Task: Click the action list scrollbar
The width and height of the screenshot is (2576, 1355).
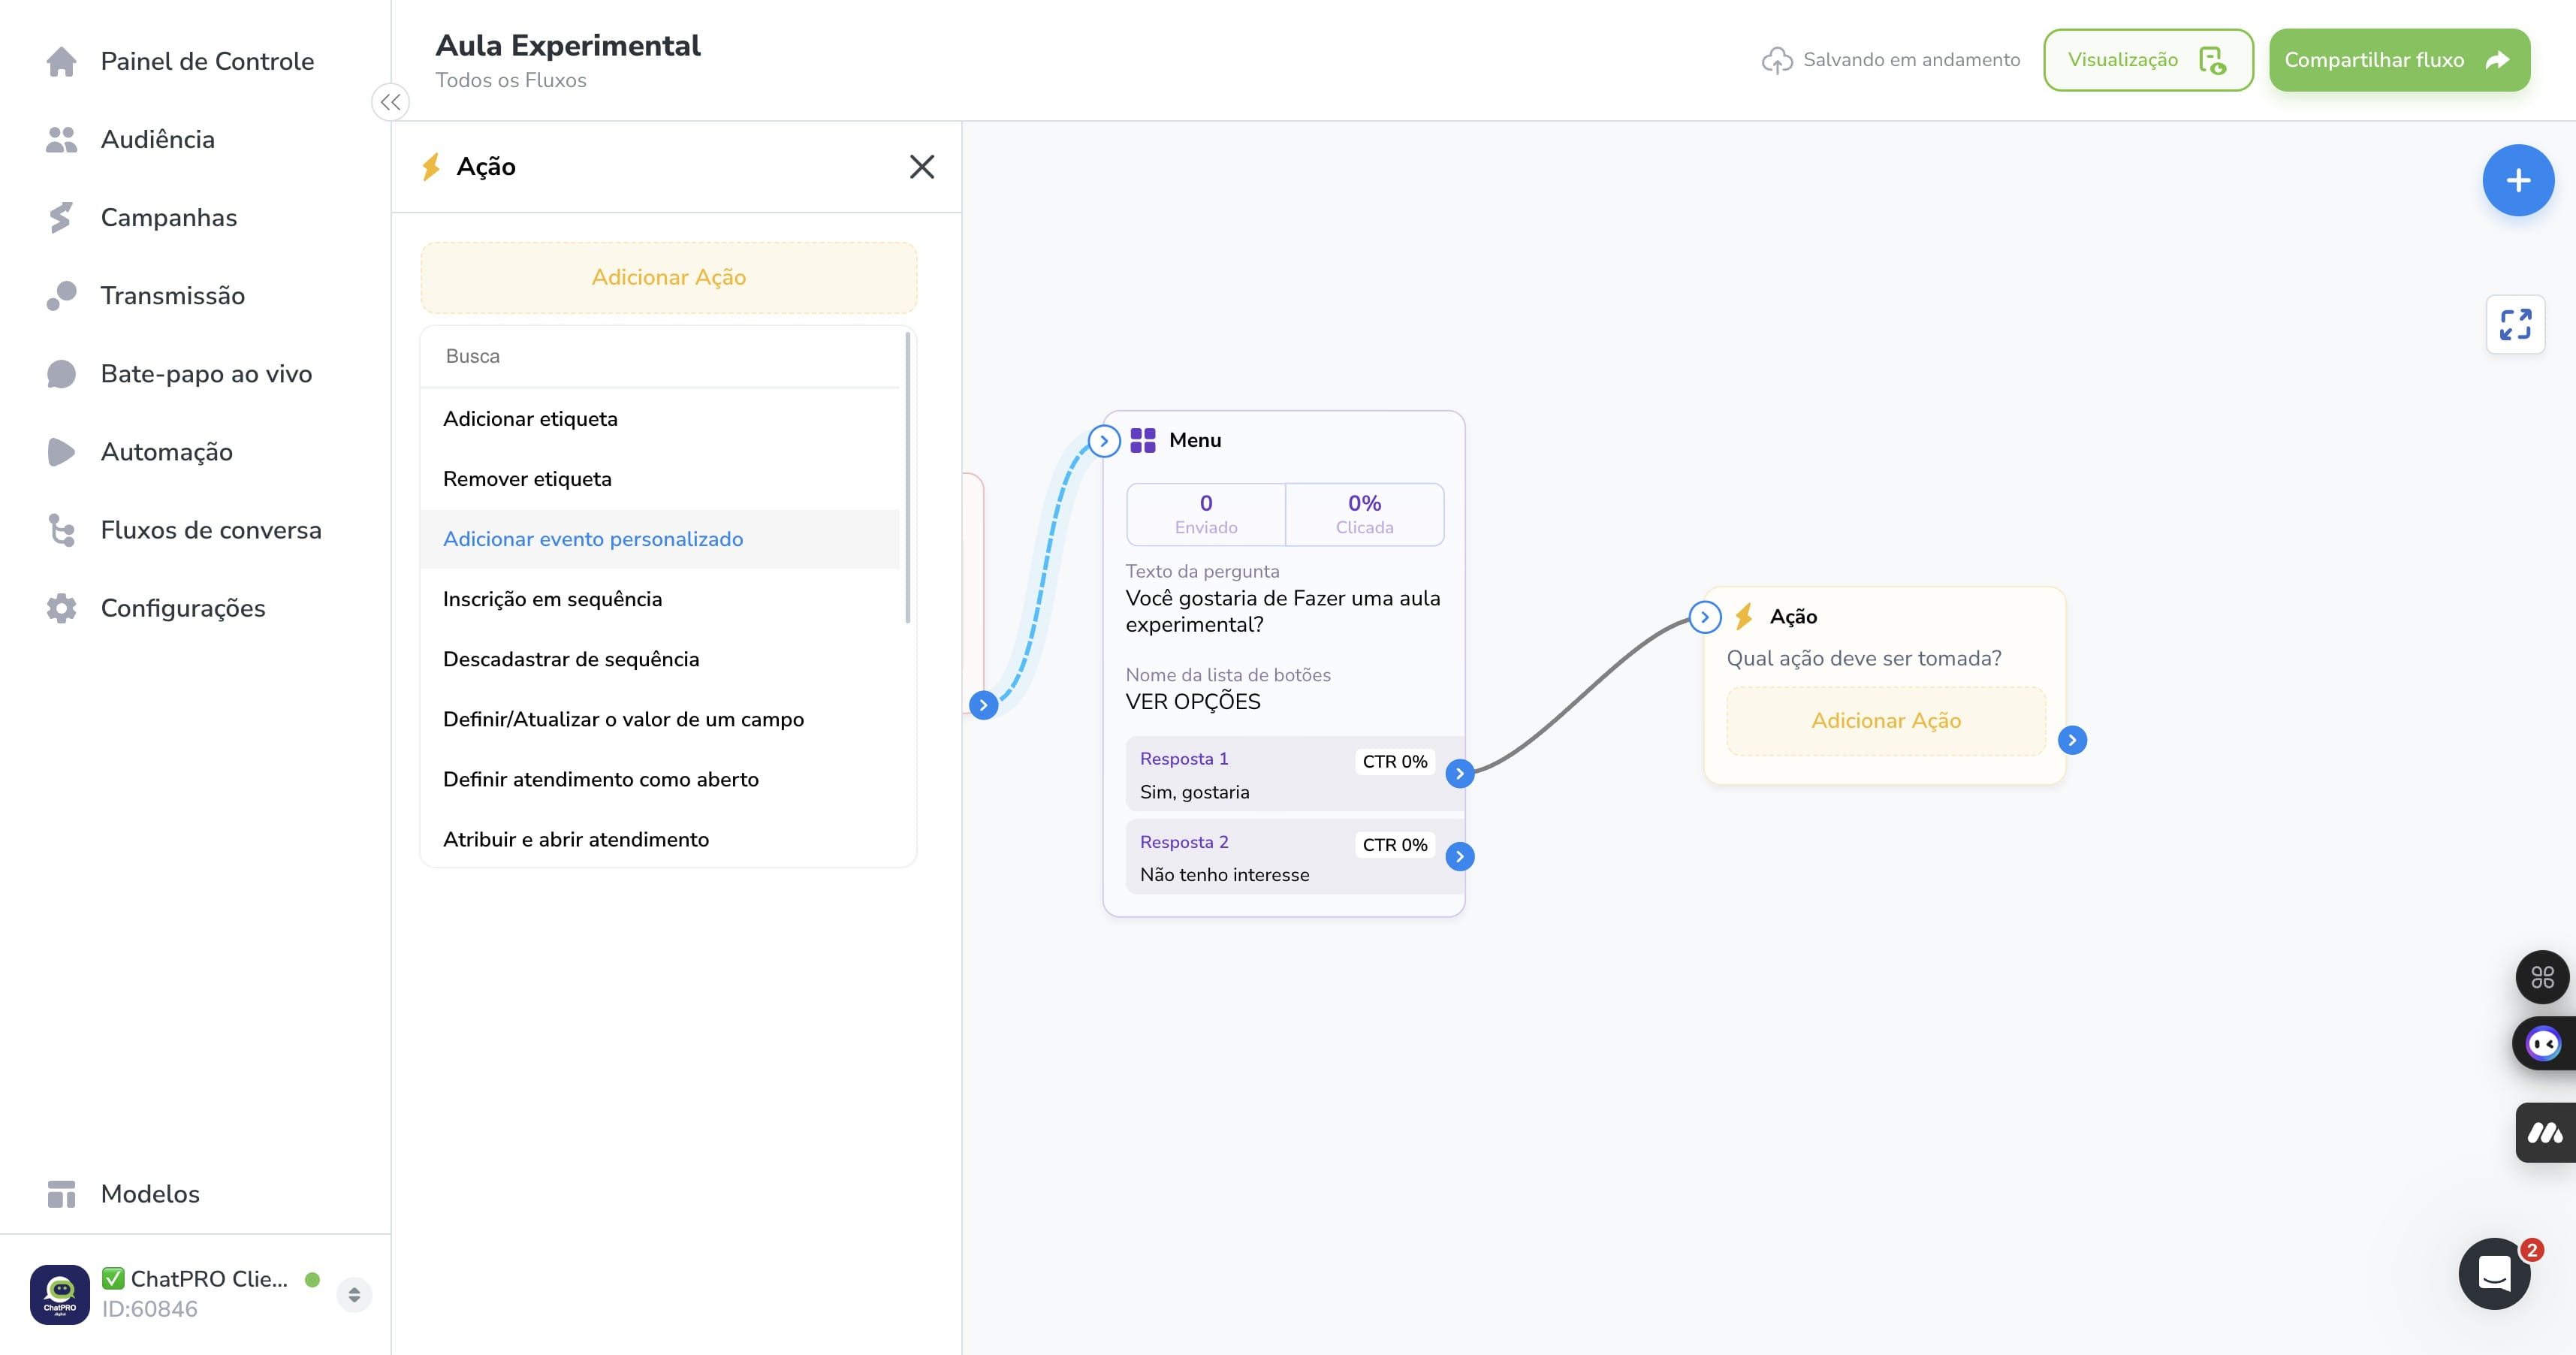Action: click(x=908, y=478)
